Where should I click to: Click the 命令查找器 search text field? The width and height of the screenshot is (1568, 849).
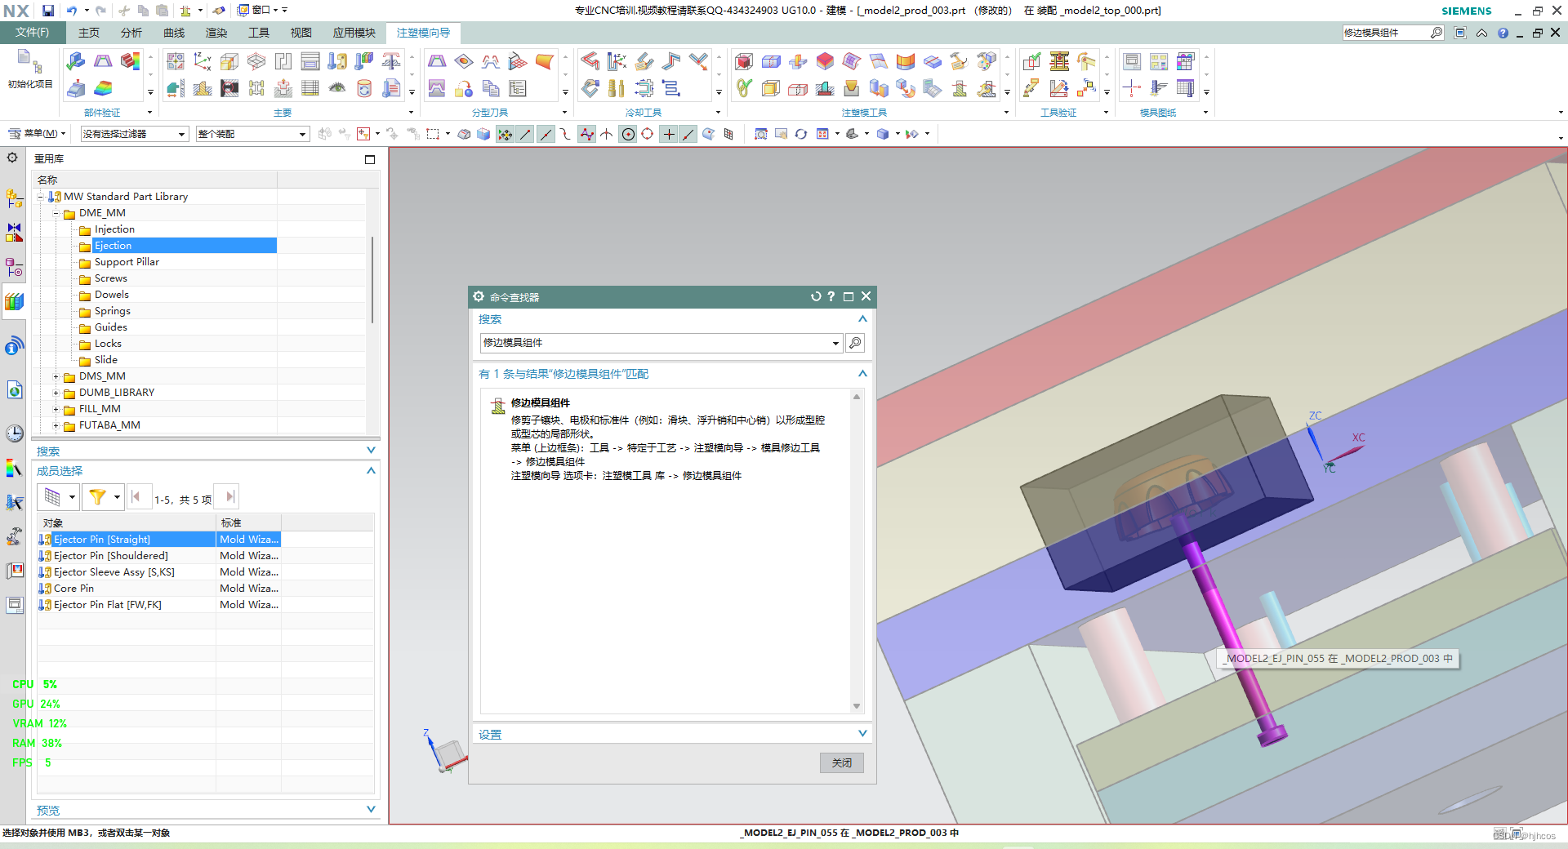(x=655, y=343)
